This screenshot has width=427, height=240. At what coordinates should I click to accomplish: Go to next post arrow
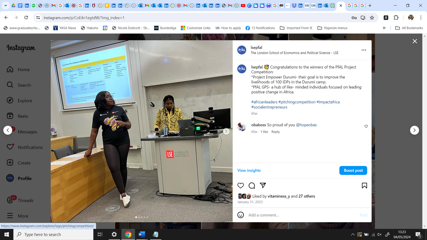click(x=414, y=130)
